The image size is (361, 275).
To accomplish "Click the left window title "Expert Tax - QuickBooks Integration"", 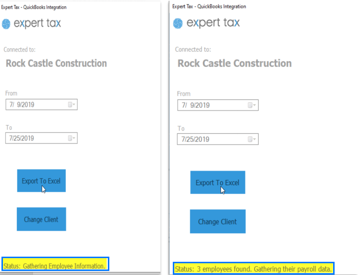I will [34, 7].
